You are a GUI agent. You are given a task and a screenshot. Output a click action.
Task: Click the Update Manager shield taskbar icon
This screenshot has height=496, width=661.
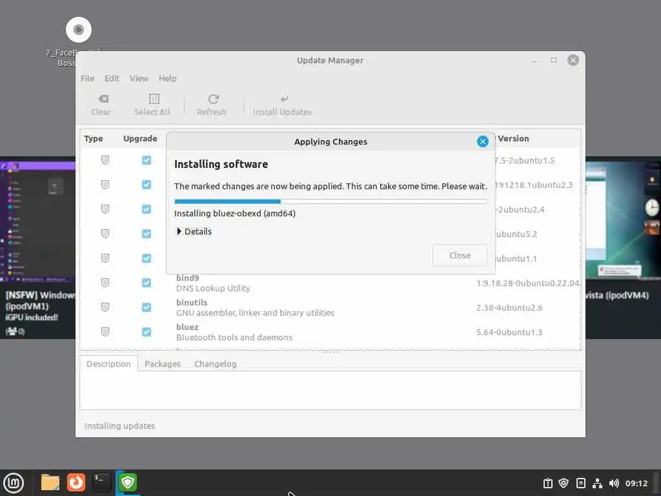pos(128,482)
